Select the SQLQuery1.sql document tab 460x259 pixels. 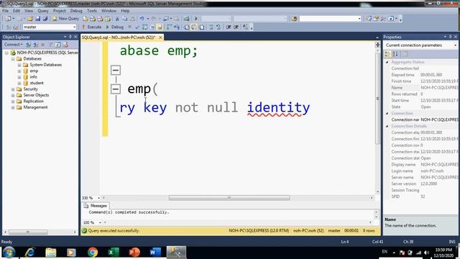(x=119, y=37)
